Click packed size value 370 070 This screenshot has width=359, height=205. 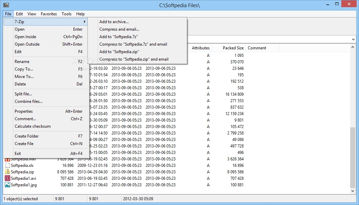point(237,62)
